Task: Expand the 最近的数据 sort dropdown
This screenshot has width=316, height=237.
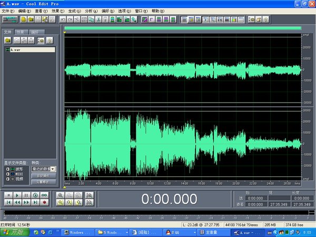Action: (53, 169)
